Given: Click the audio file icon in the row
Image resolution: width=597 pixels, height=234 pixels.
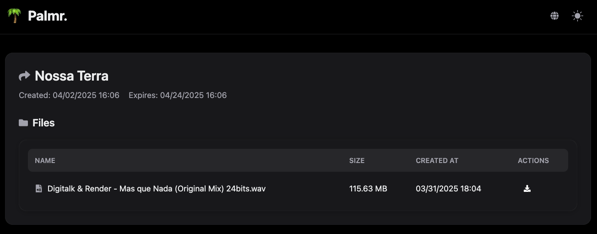Looking at the screenshot, I should coord(39,189).
